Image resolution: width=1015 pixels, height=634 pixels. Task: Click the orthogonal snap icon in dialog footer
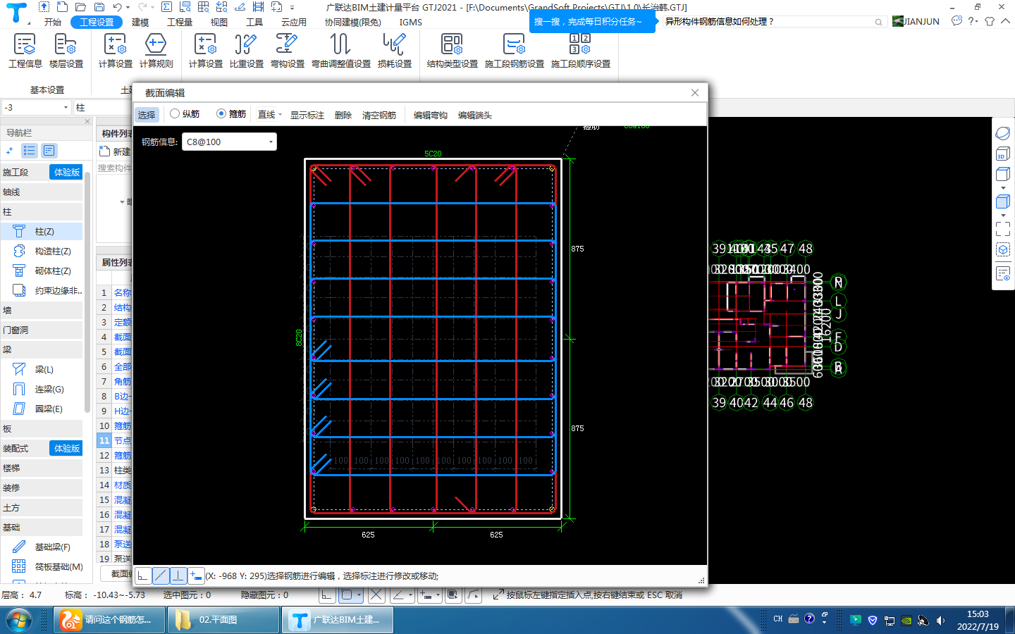click(x=143, y=576)
